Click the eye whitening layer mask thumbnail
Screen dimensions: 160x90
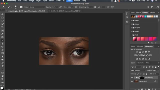tap(142, 78)
